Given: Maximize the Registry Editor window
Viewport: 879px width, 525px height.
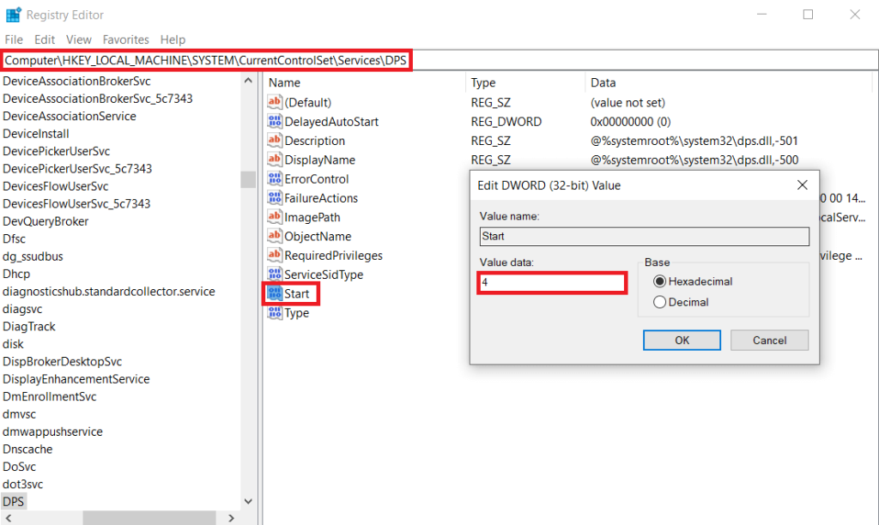Looking at the screenshot, I should tap(808, 15).
